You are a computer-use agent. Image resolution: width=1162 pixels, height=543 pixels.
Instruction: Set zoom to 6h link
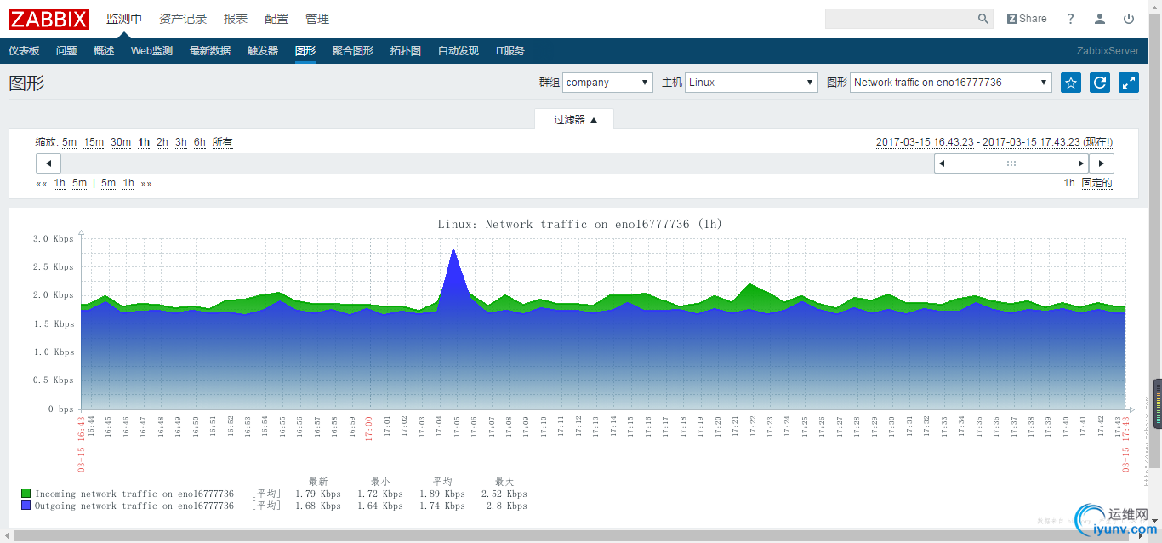[199, 142]
